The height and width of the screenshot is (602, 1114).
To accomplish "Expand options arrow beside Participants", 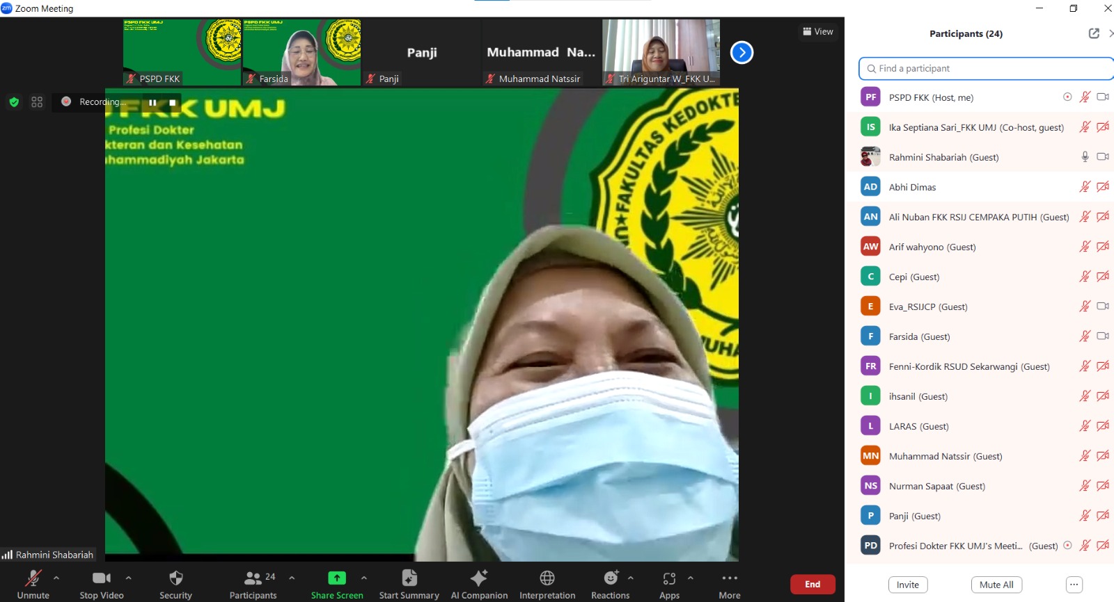I will (x=292, y=578).
